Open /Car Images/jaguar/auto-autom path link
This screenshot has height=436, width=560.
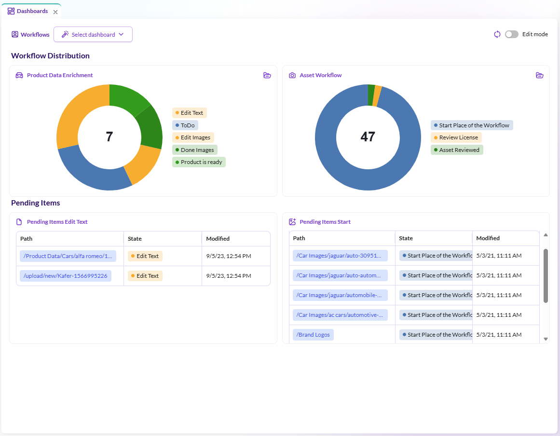[340, 275]
